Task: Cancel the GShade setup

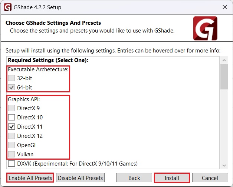Action: coord(210,178)
